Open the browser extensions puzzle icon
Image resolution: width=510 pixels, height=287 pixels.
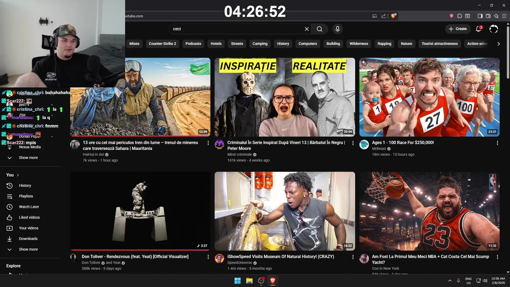tap(459, 16)
